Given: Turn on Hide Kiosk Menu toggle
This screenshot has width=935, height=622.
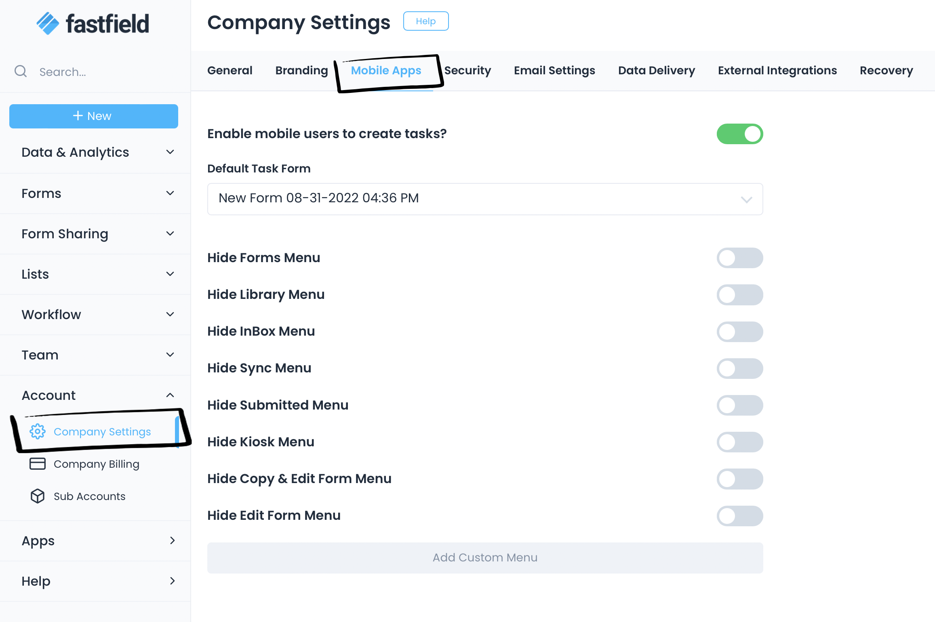Looking at the screenshot, I should point(739,442).
